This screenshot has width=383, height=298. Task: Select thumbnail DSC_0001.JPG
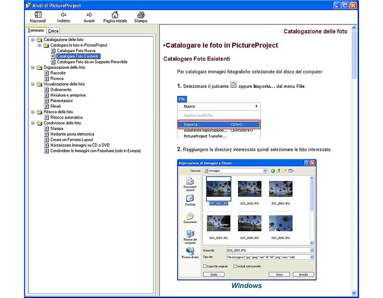coord(219,189)
